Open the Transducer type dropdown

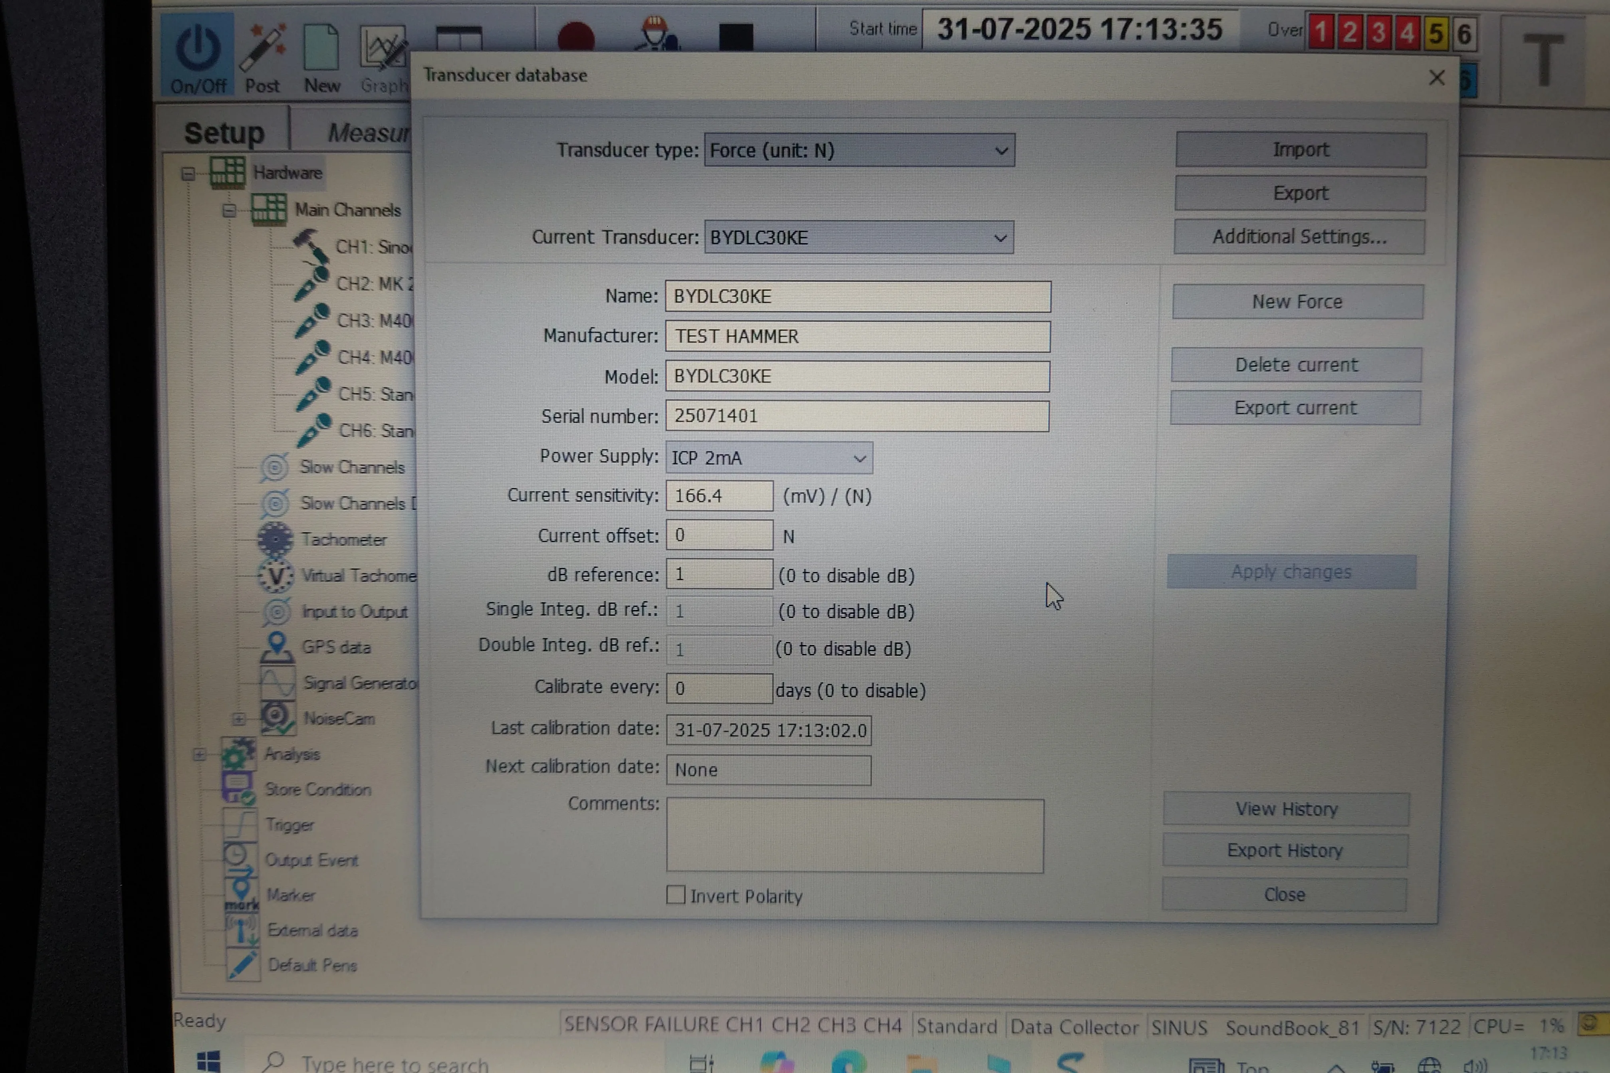pyautogui.click(x=859, y=150)
